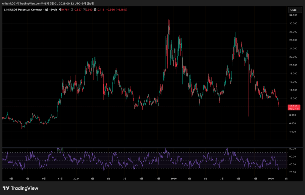
Task: Select the 2024 label on time axis
Action: (x=76, y=179)
